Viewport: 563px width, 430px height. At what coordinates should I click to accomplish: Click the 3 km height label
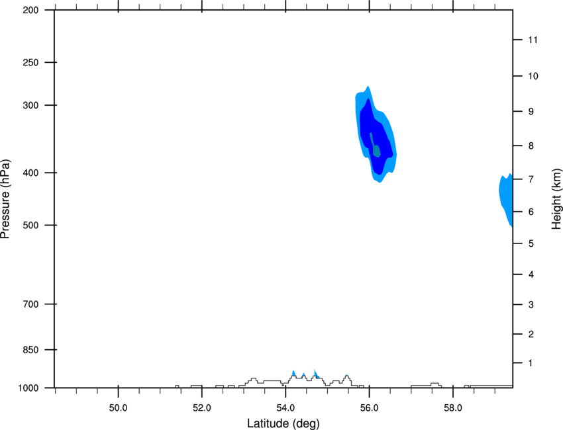click(531, 305)
